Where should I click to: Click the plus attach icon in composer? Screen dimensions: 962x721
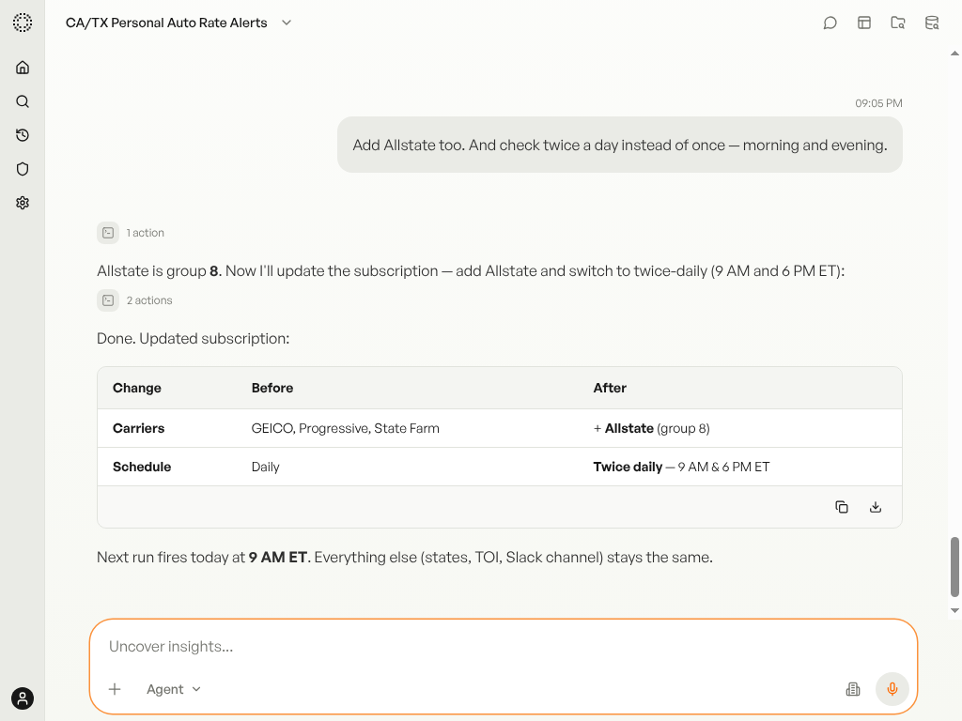pyautogui.click(x=115, y=689)
